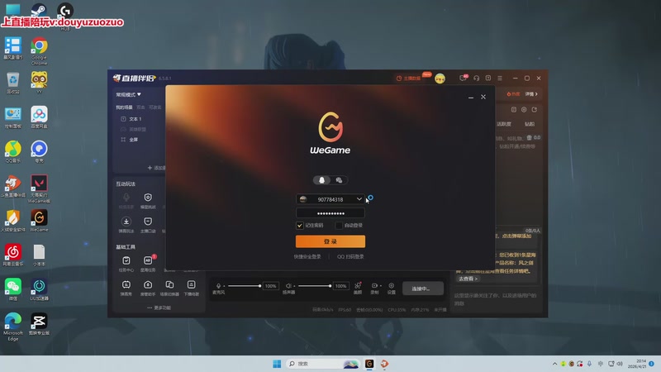Show 更多功能 more functions
The width and height of the screenshot is (661, 372).
tap(159, 308)
